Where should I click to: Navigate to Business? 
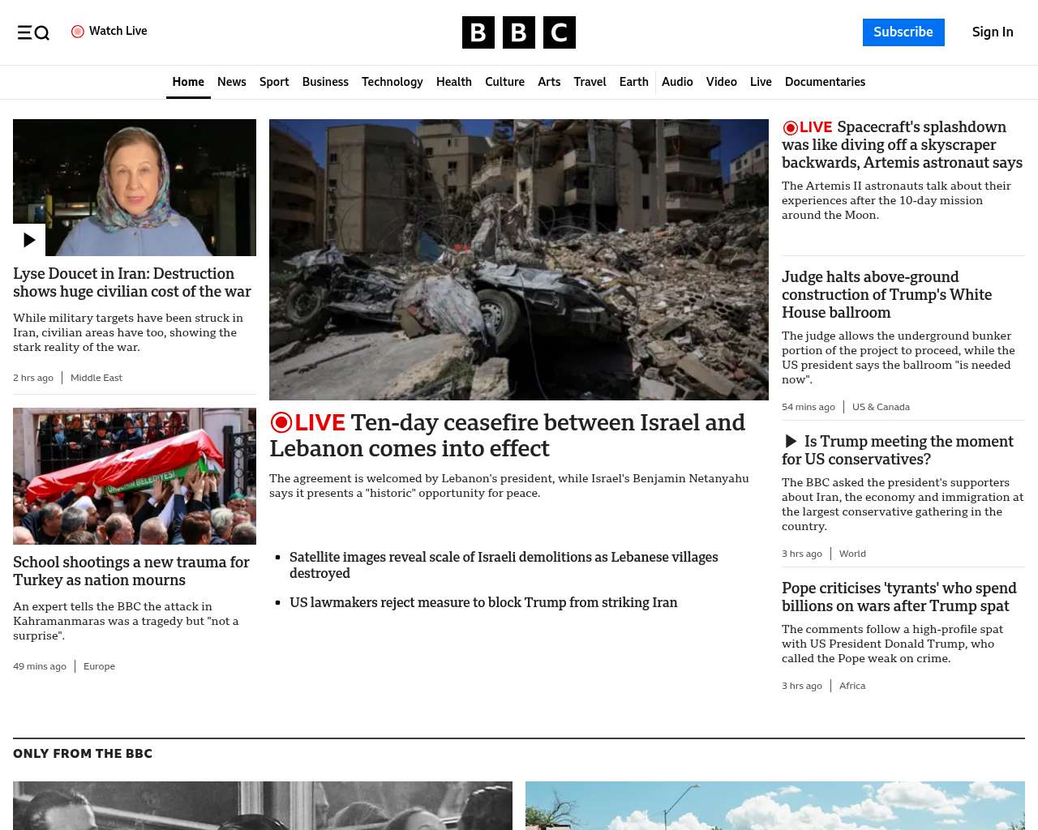click(x=325, y=82)
